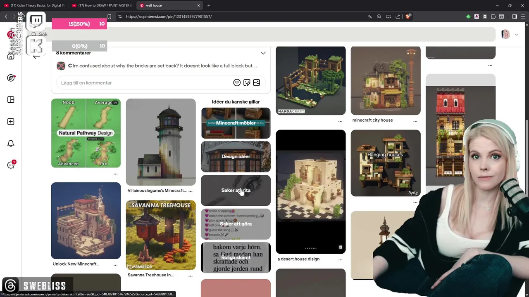Toggle the browser sidebar panel icon
The image size is (529, 297).
click(515, 16)
